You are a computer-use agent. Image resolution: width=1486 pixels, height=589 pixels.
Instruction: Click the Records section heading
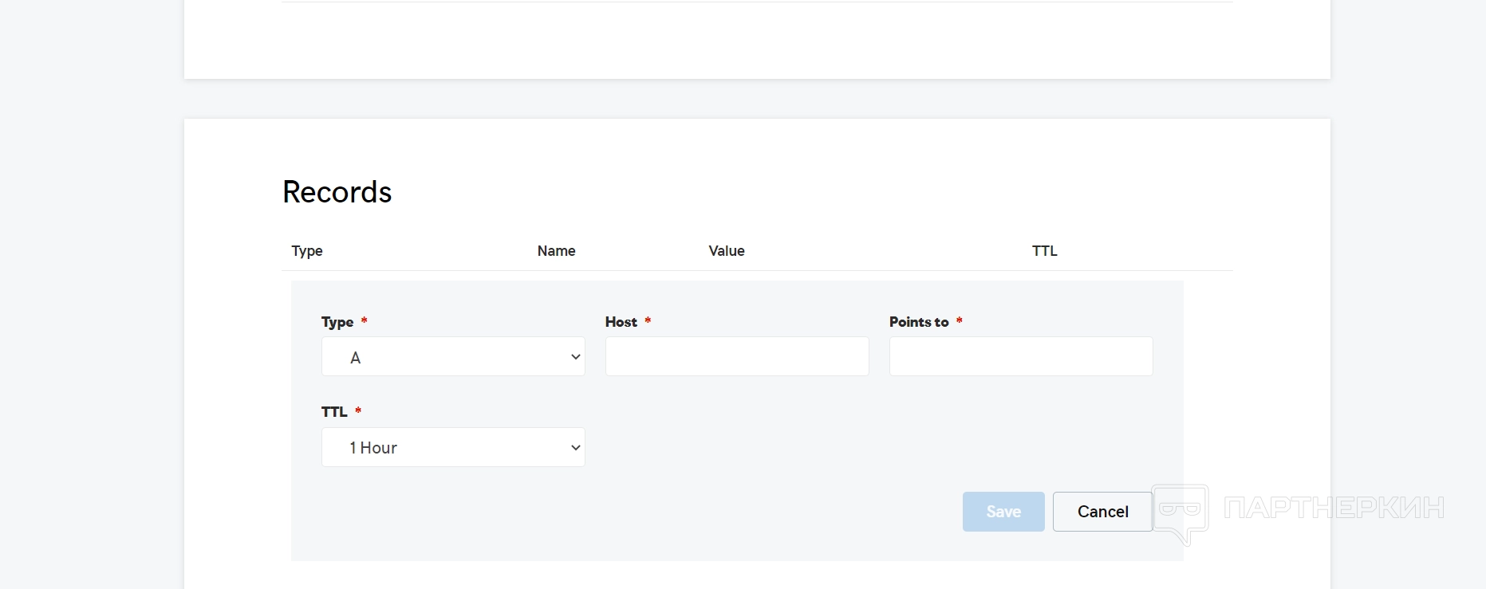(x=337, y=192)
